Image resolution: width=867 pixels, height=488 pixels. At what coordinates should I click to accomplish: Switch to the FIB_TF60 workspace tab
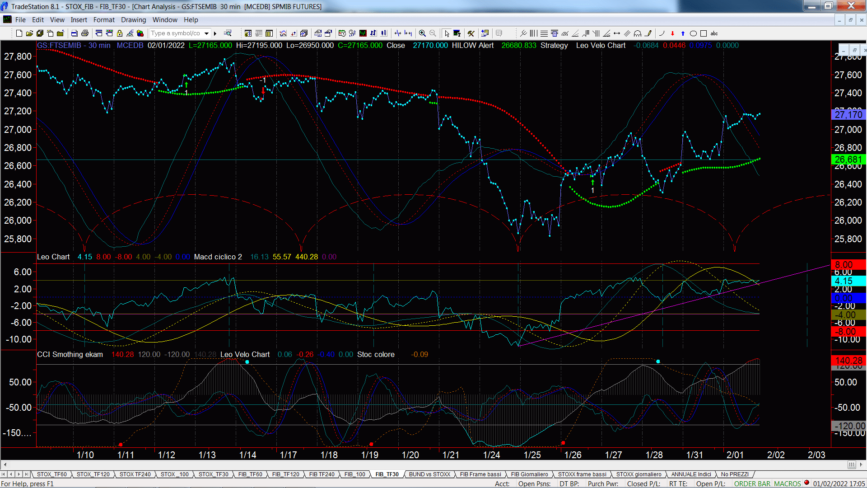[x=250, y=474]
